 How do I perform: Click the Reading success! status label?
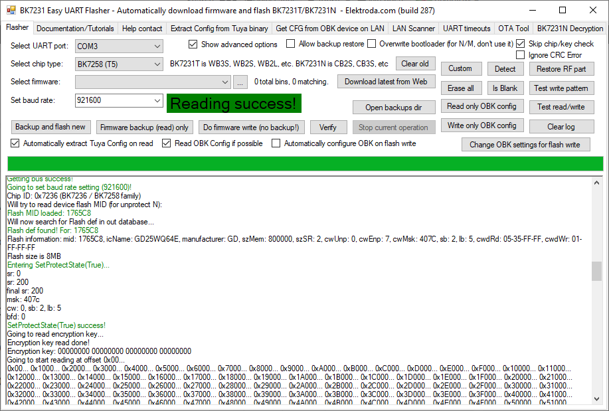tap(234, 104)
